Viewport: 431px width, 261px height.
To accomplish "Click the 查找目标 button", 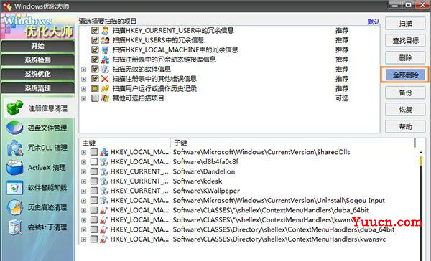I will (x=405, y=41).
